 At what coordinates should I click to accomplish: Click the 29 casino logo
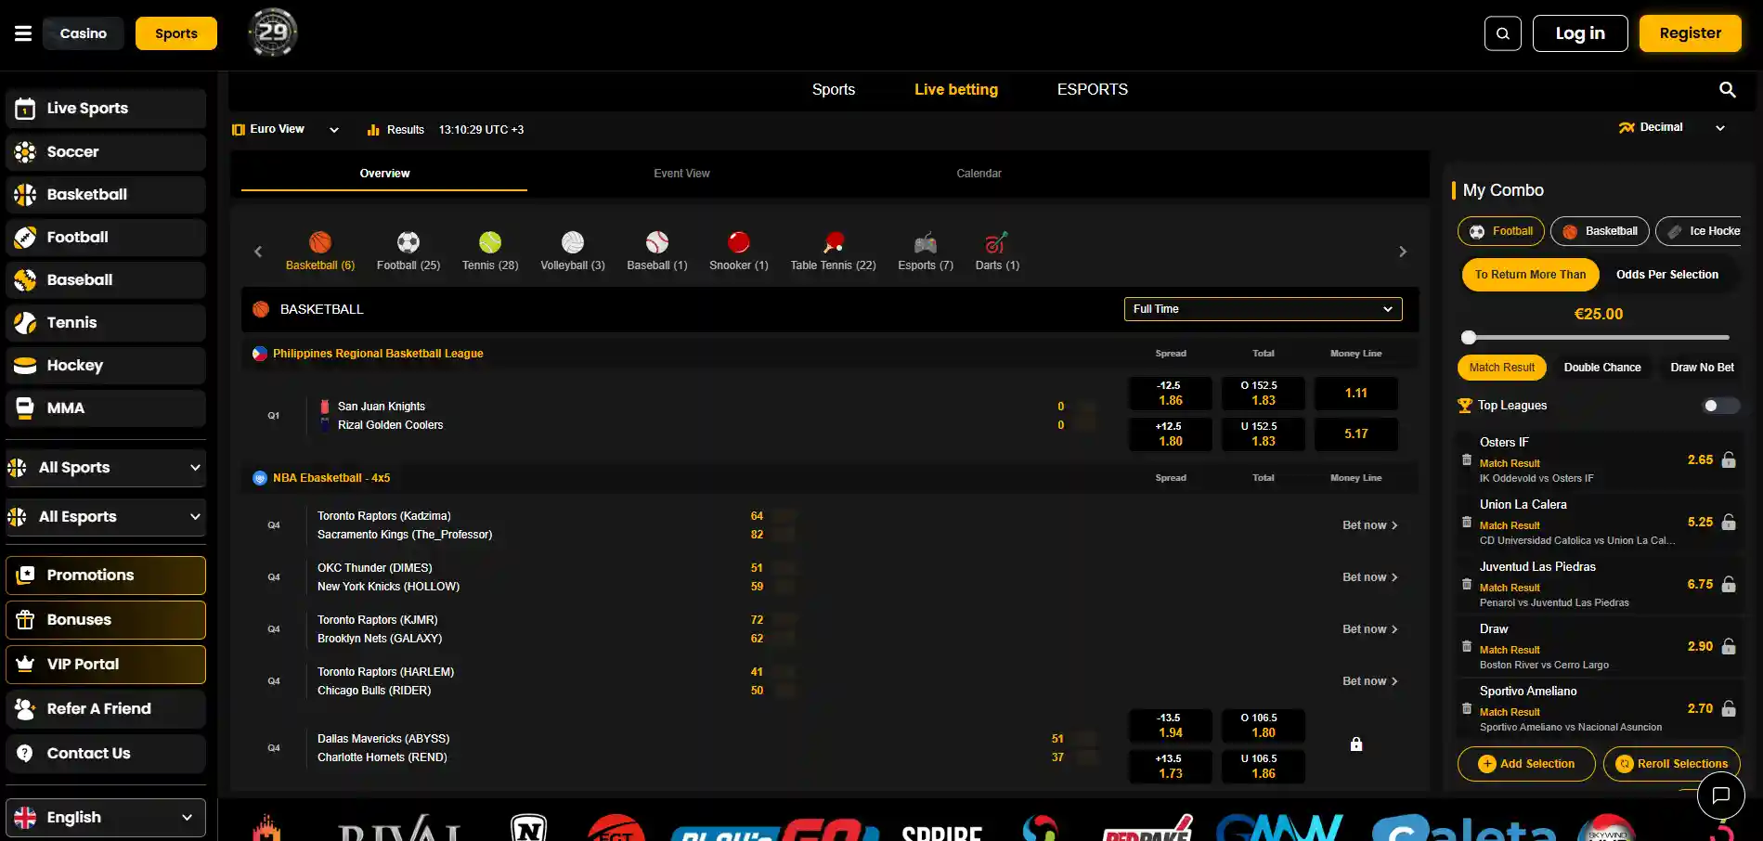273,32
